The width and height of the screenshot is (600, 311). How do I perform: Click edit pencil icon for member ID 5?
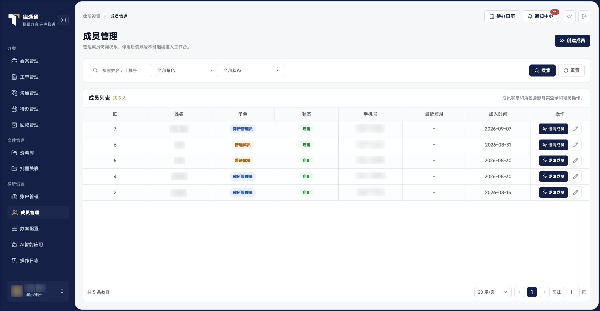point(575,160)
